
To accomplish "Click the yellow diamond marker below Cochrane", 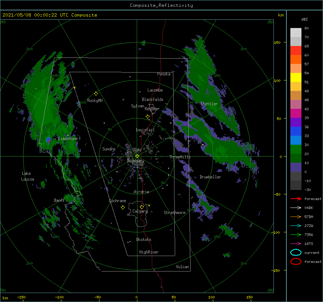I will coord(123,208).
